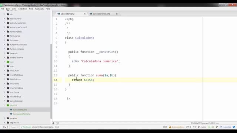
Task: Collapse the phpUnit folder
Action: 4,105
